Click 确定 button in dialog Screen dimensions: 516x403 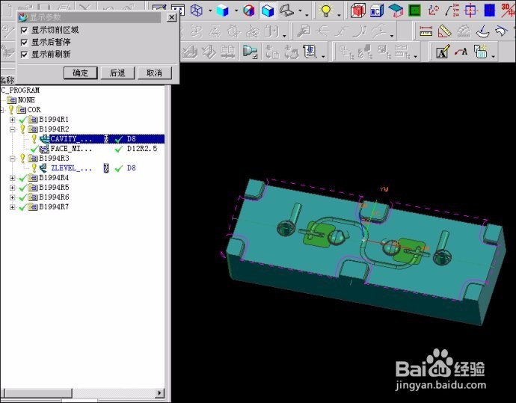pos(80,73)
